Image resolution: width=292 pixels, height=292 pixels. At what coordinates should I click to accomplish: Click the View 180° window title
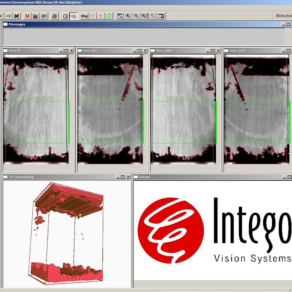click(x=164, y=50)
